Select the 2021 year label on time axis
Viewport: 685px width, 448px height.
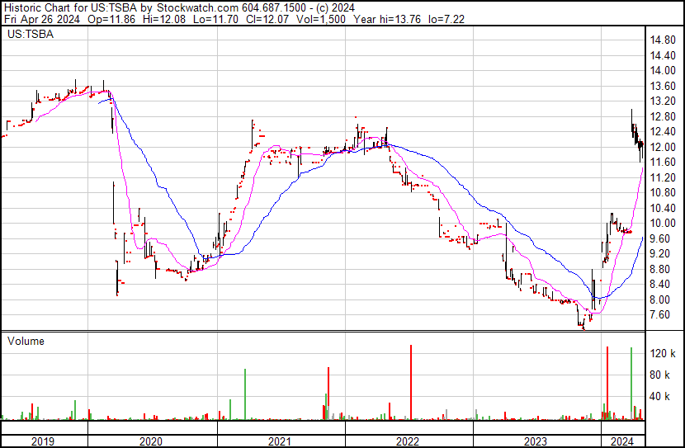point(280,441)
